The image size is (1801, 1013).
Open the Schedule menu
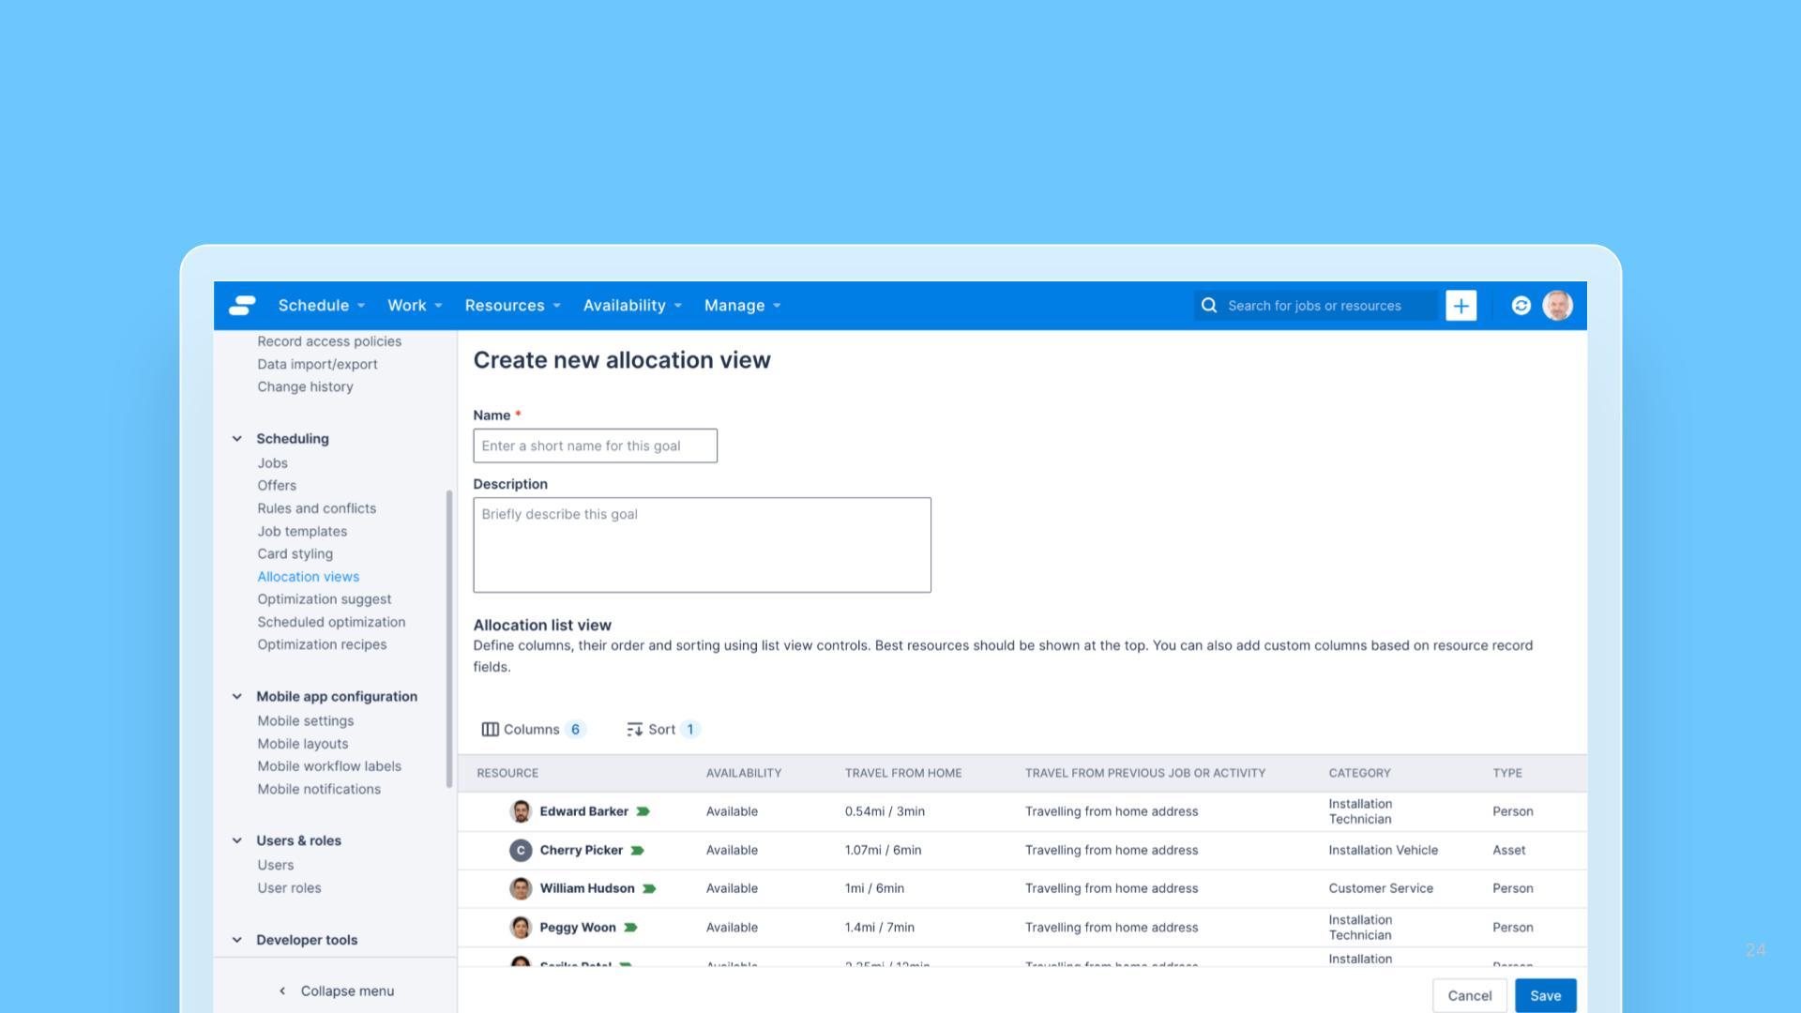pos(321,306)
